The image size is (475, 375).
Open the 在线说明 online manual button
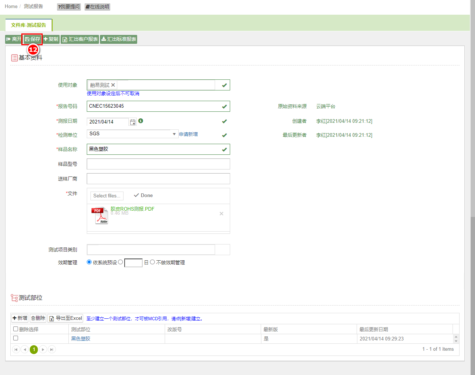(97, 7)
